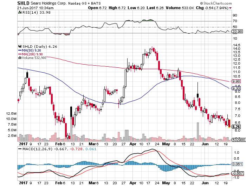Click Mar on the MACD panel date axis
This screenshot has height=186, width=246.
(x=92, y=183)
